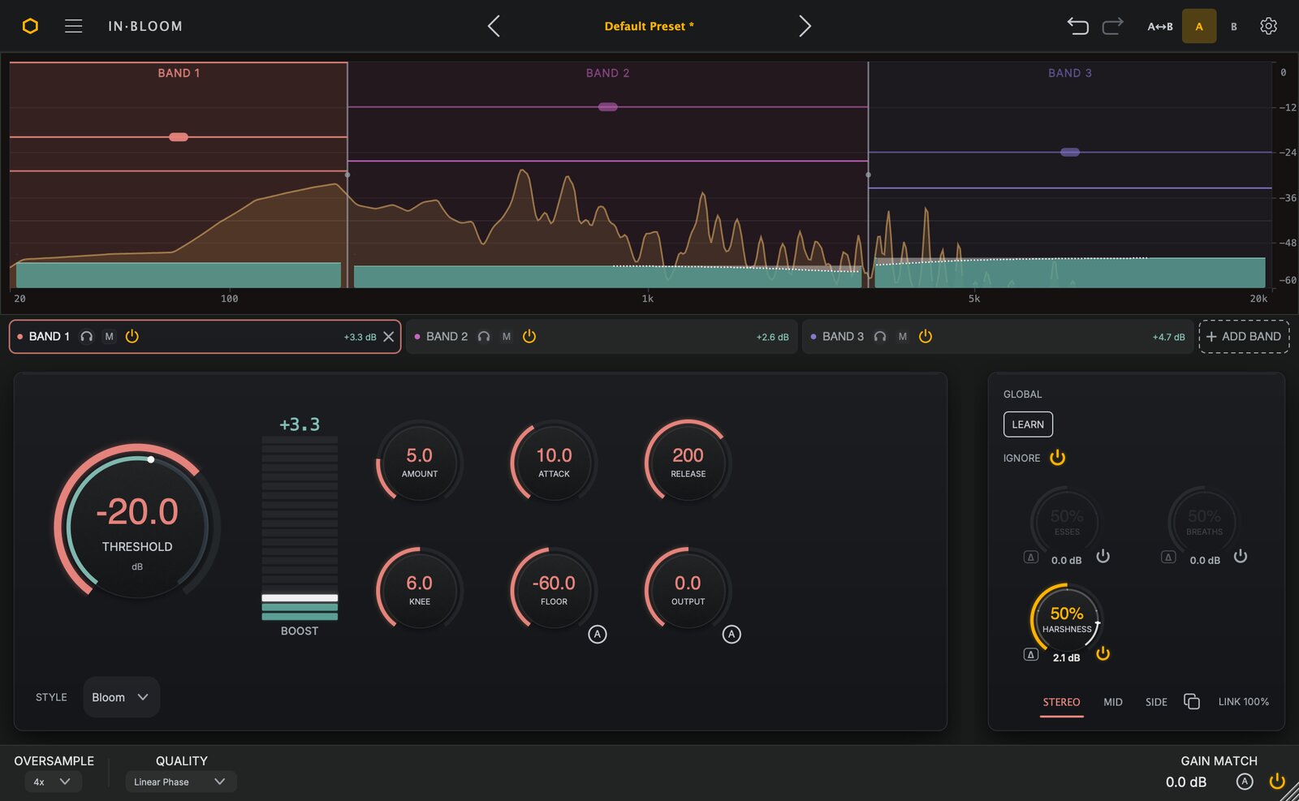Go to the next preset

[x=805, y=26]
